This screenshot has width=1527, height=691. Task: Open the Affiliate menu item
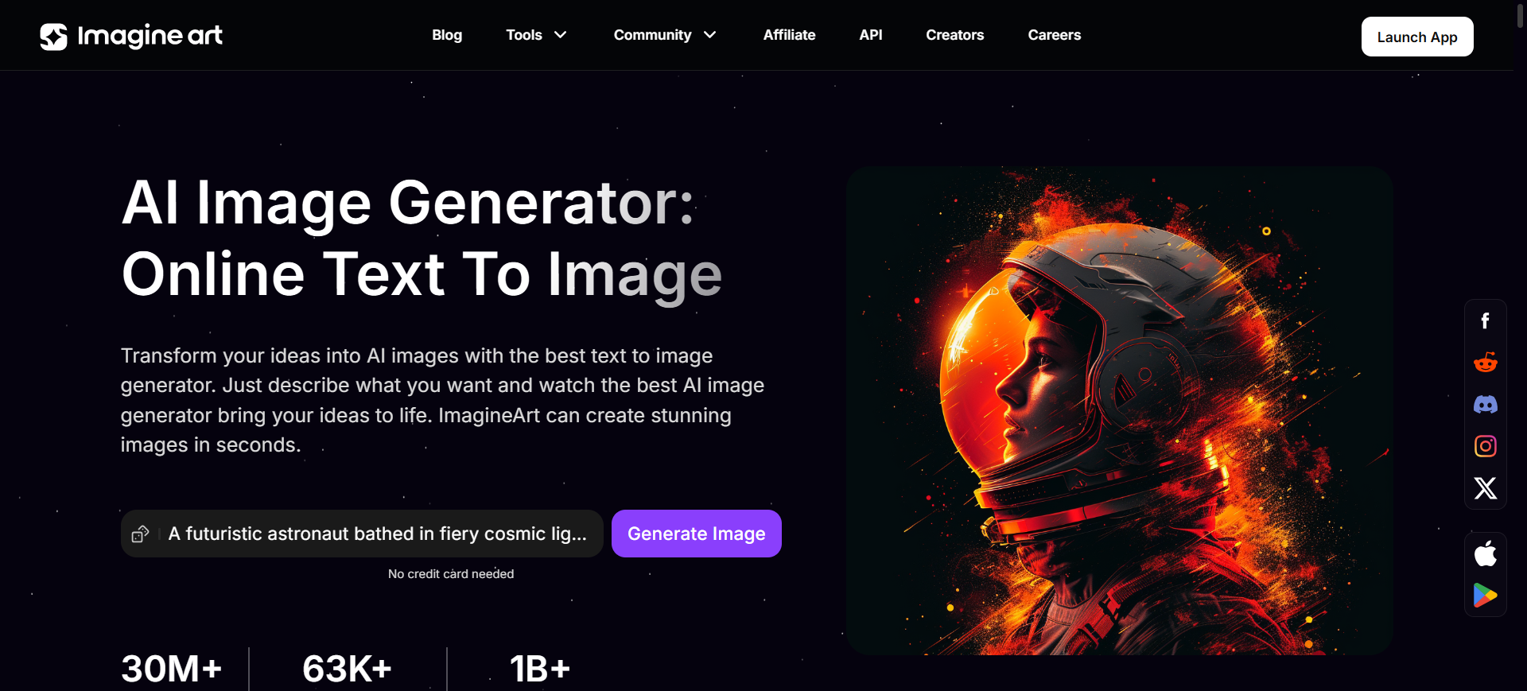click(x=789, y=35)
